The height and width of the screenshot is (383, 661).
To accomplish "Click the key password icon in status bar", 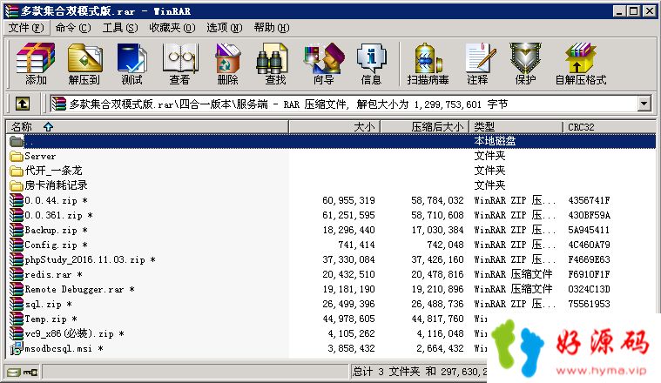I will [x=30, y=372].
